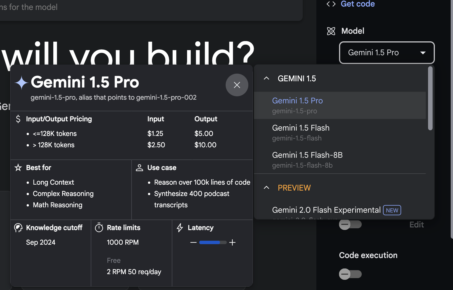Click the Edit button
The width and height of the screenshot is (453, 290).
click(x=416, y=225)
